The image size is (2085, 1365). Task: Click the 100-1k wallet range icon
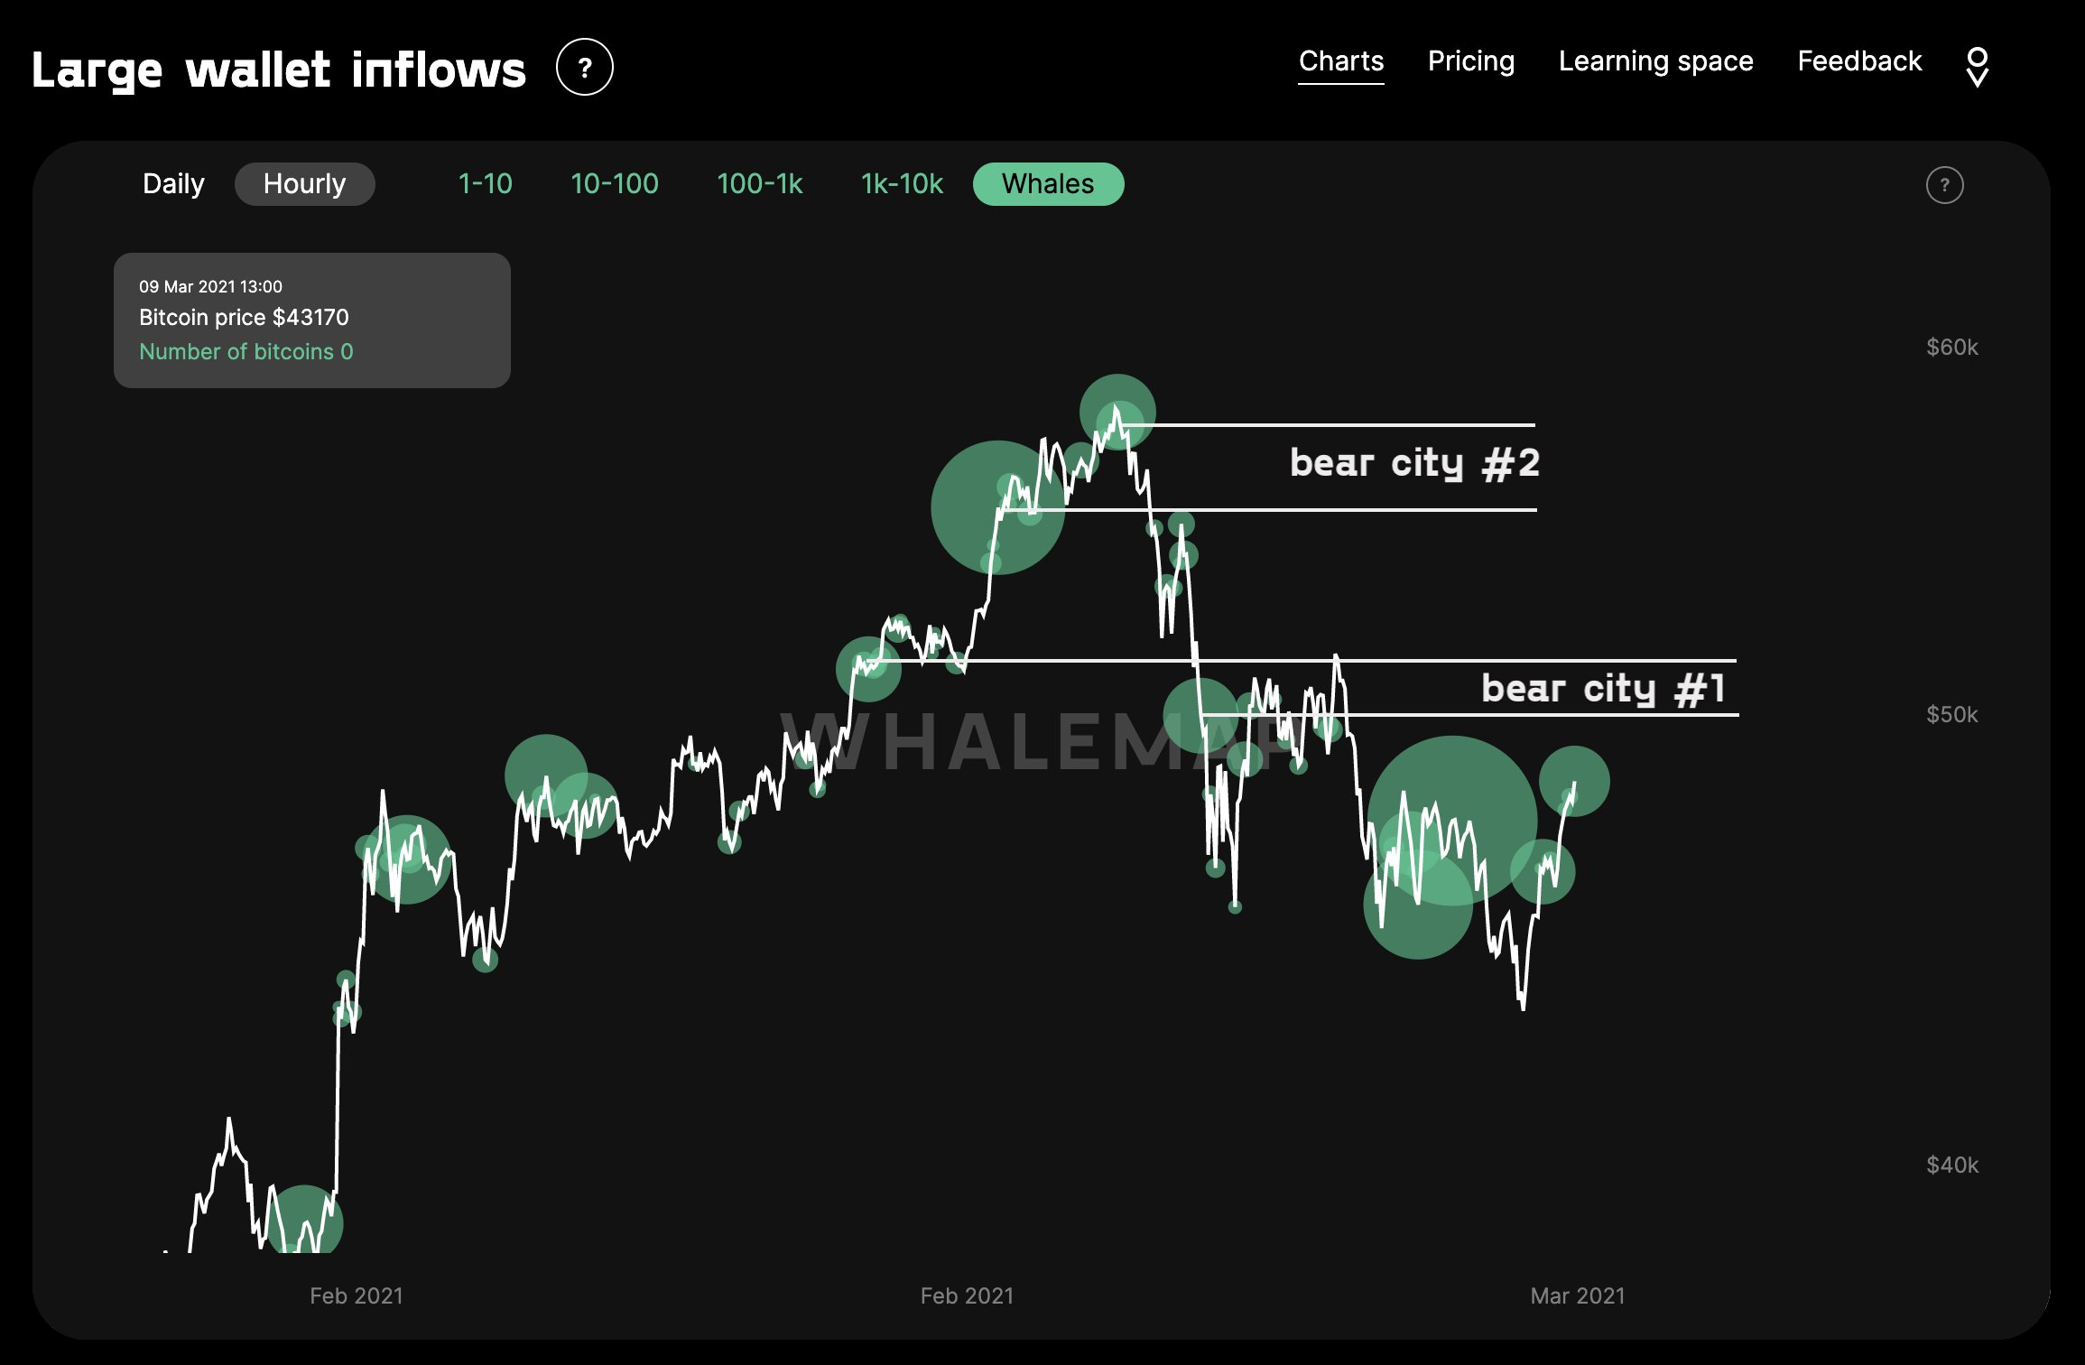(x=760, y=182)
